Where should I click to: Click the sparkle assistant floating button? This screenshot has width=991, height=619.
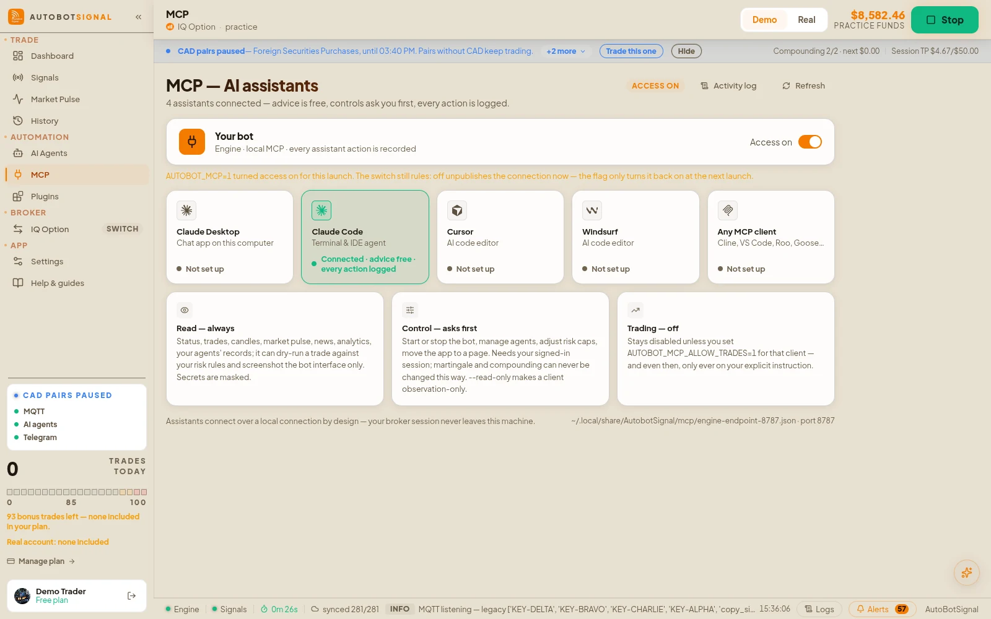[x=966, y=573]
